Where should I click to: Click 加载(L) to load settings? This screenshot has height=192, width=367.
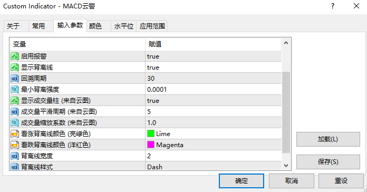pos(328,139)
